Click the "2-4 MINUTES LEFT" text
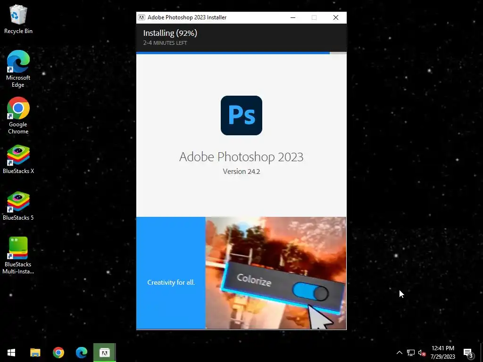 tap(165, 43)
